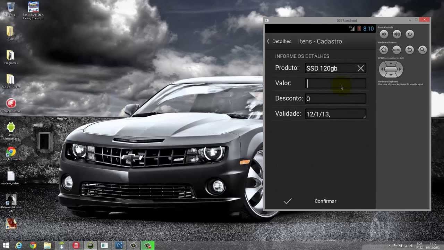Open Chrome from the taskbar
This screenshot has width=444, height=250.
click(x=33, y=246)
